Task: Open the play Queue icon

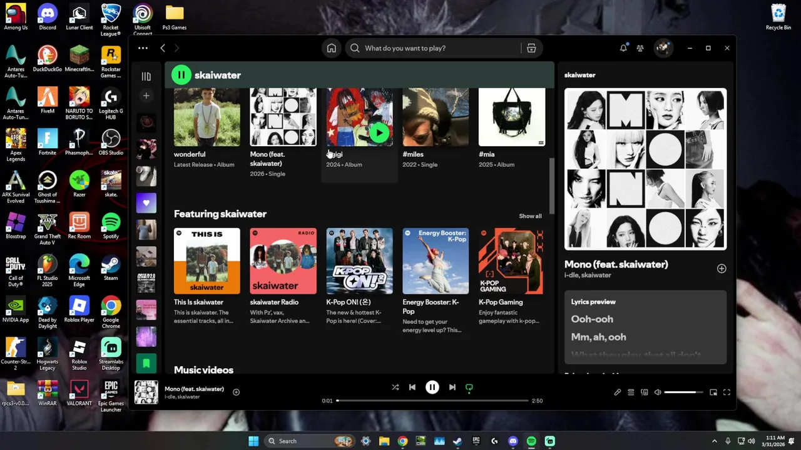Action: (631, 392)
